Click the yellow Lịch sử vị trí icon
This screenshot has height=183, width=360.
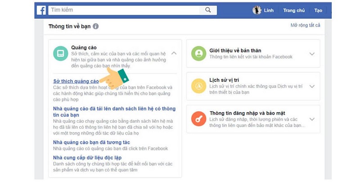tap(198, 86)
